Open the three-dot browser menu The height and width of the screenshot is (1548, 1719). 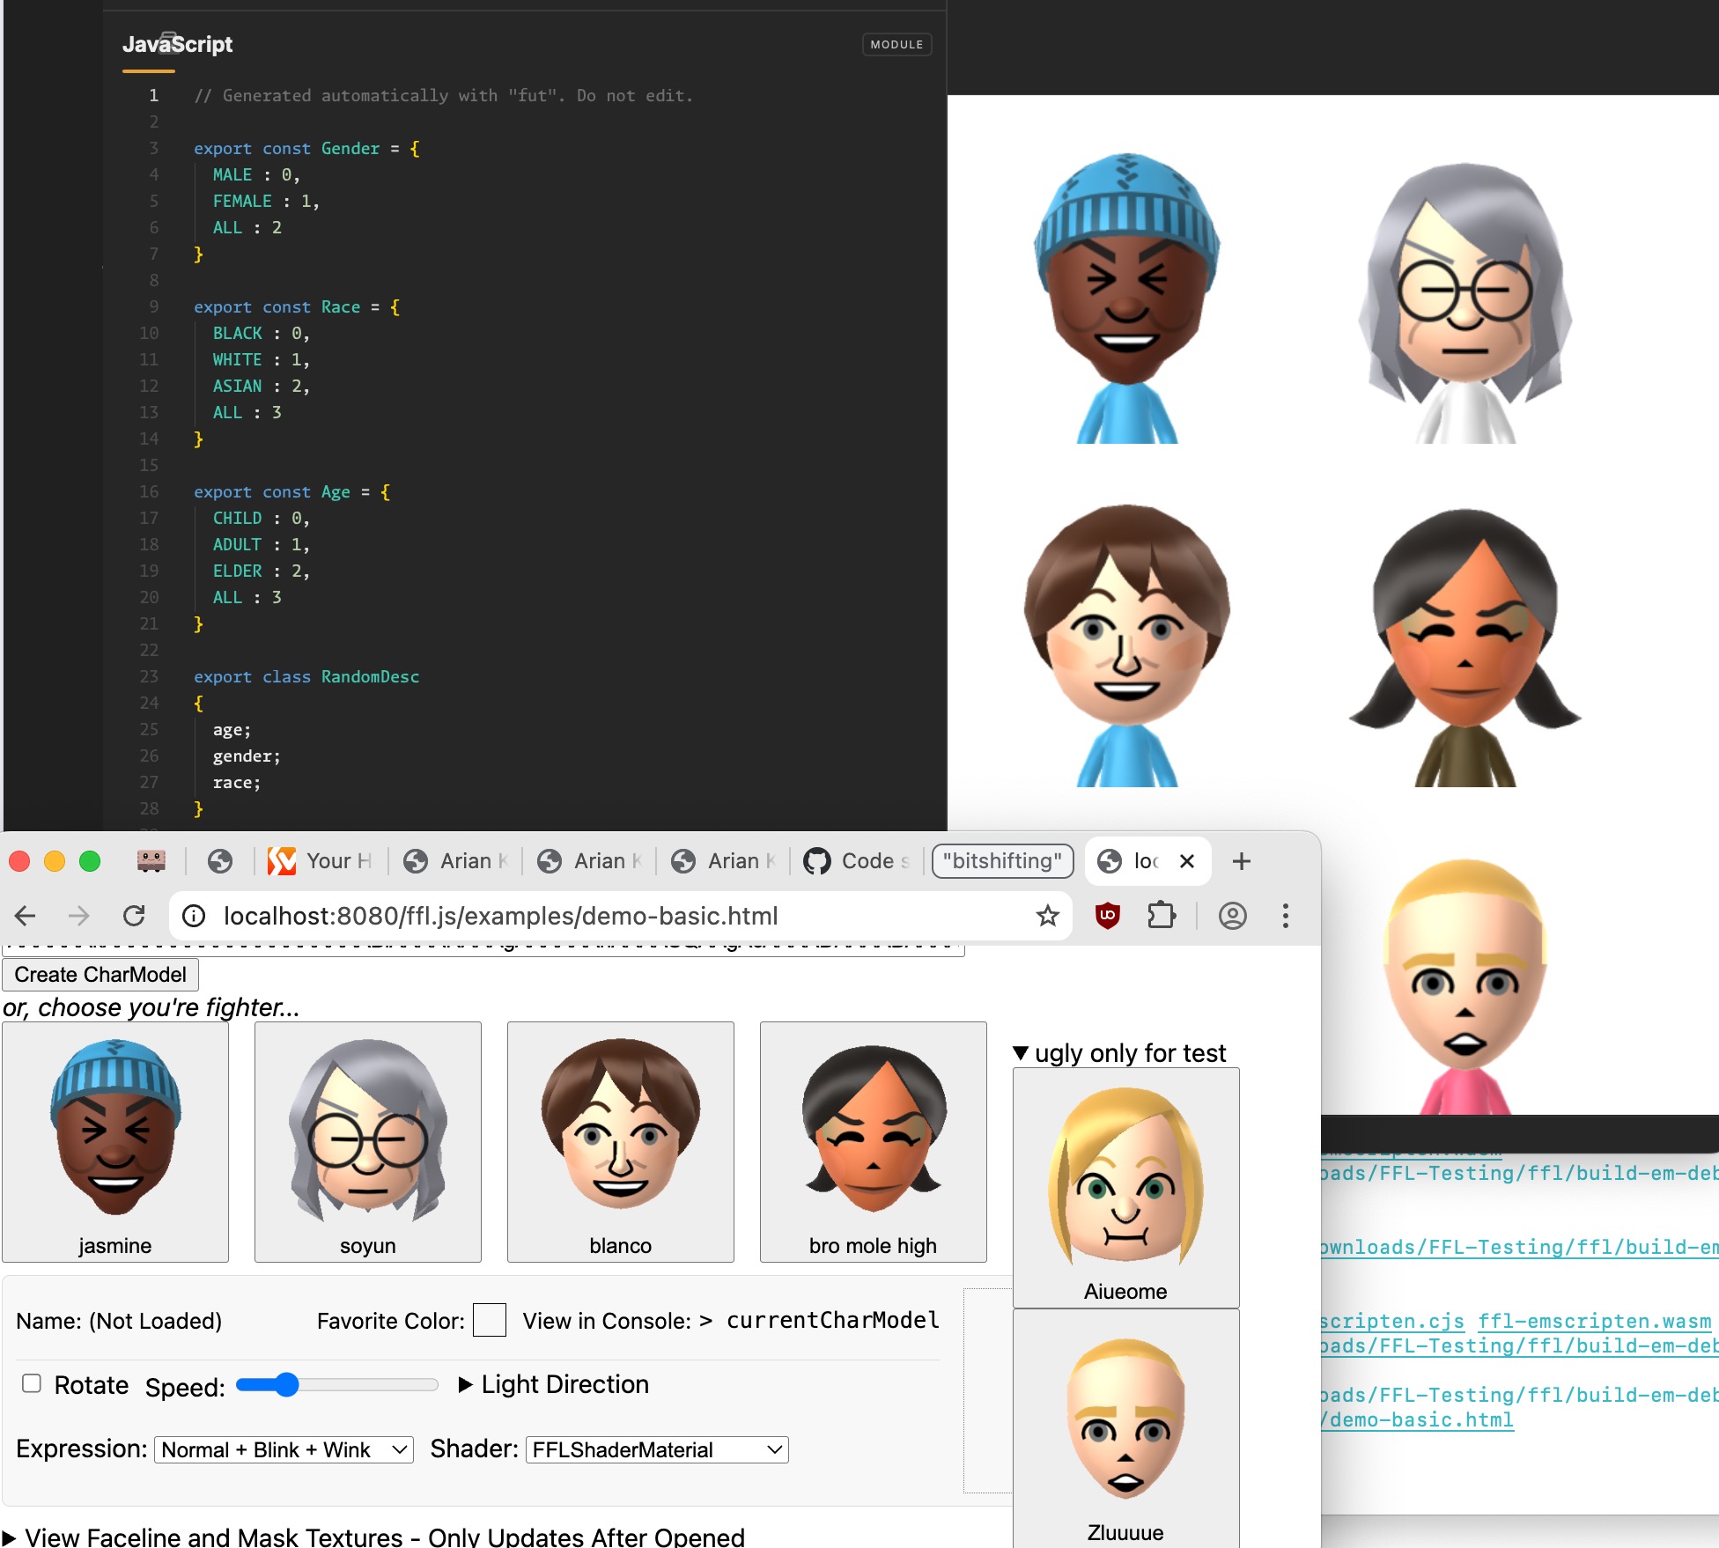pos(1285,916)
